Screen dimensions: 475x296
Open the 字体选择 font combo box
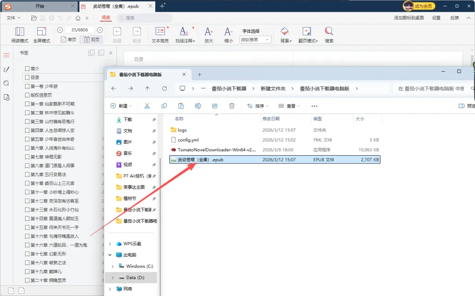255,40
